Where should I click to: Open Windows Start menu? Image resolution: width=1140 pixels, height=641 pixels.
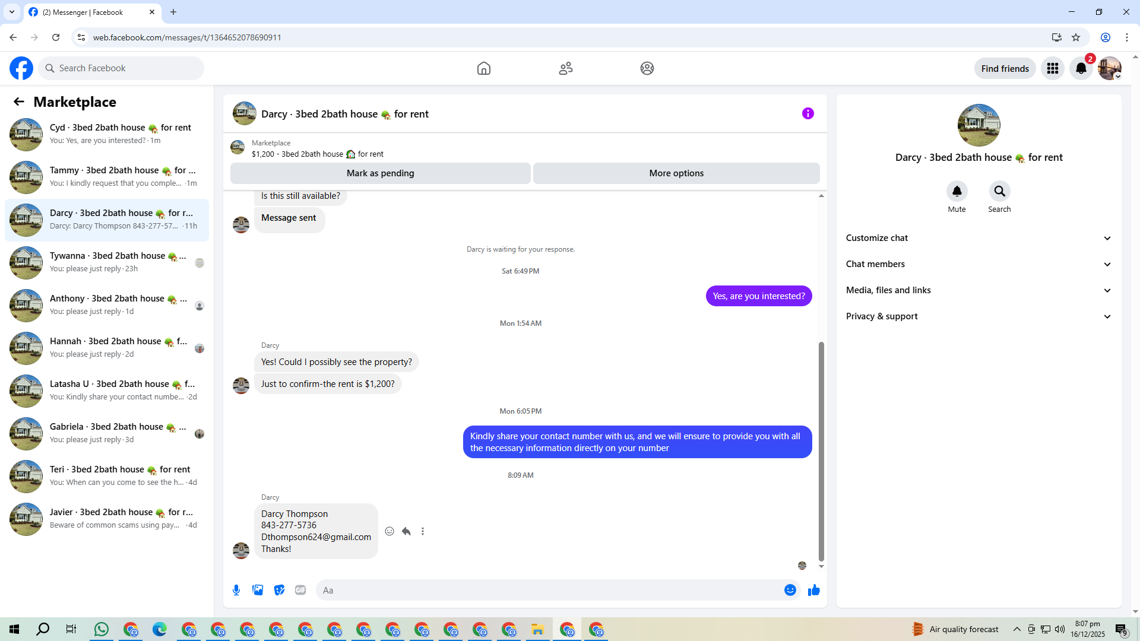point(14,629)
